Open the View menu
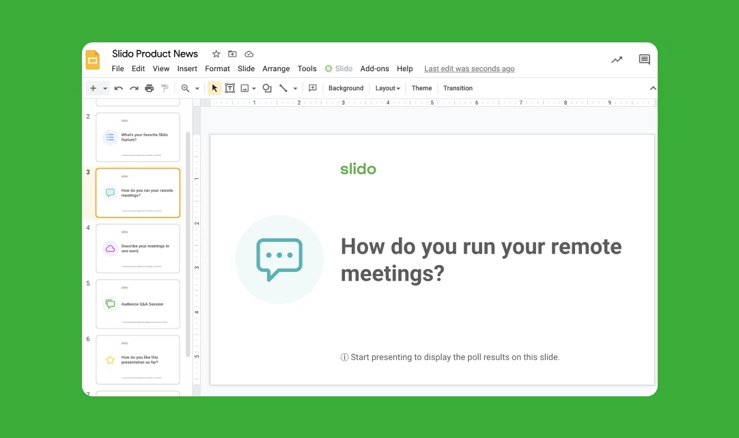This screenshot has width=739, height=438. click(x=161, y=68)
